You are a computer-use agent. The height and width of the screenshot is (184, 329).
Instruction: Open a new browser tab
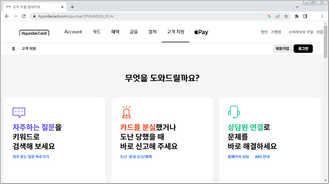pyautogui.click(x=72, y=7)
